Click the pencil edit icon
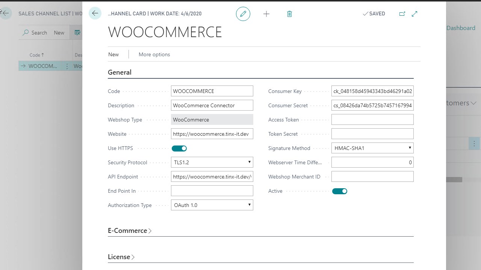 click(243, 14)
